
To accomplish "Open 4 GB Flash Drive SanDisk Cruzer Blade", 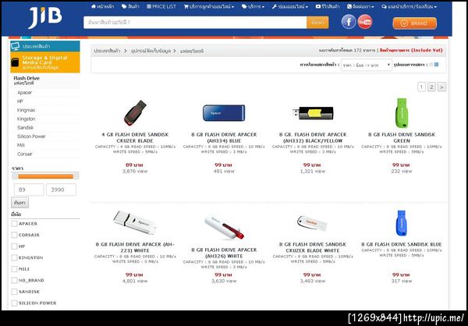I will point(135,137).
